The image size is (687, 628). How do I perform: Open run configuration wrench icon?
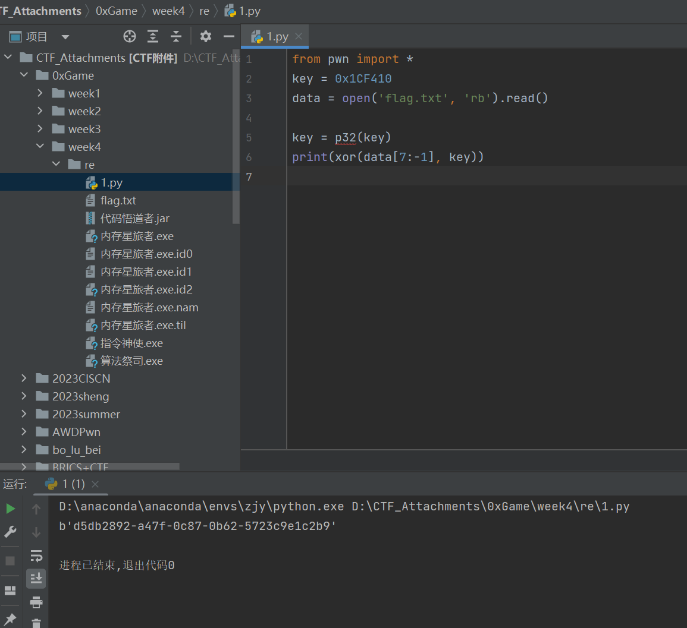[11, 532]
